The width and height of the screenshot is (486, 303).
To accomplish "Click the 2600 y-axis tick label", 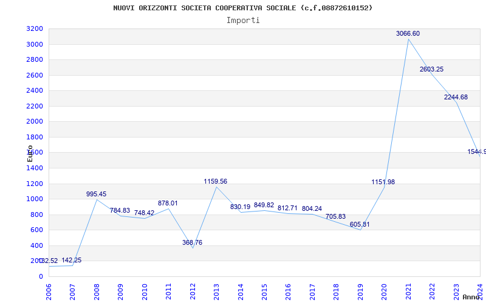I will (x=35, y=75).
